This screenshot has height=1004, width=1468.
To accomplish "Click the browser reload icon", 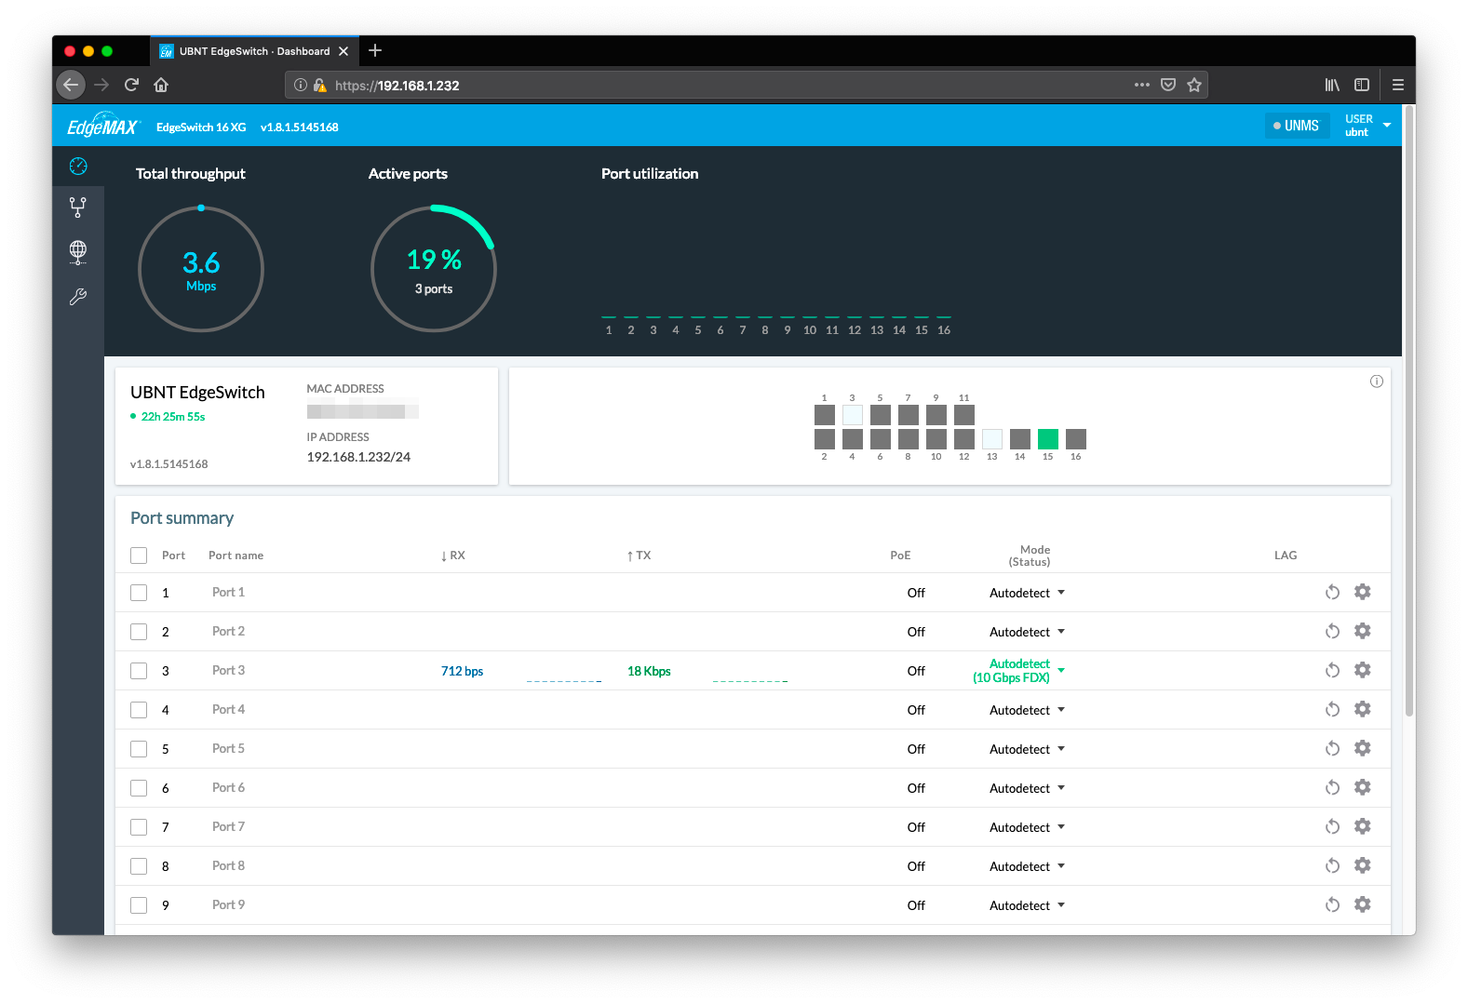I will tap(131, 85).
